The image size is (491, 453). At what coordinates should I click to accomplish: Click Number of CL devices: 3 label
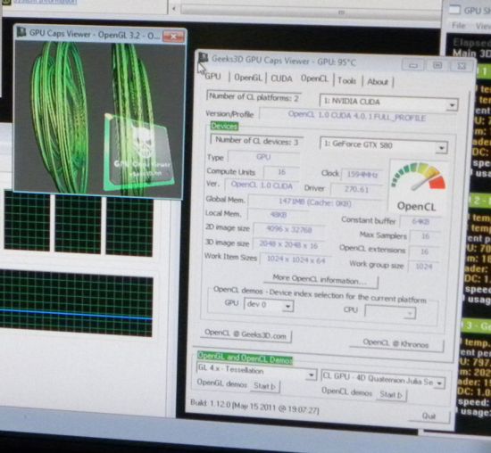pos(257,141)
